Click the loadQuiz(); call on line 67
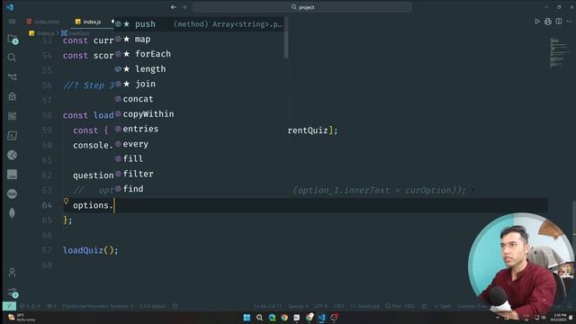 click(90, 250)
